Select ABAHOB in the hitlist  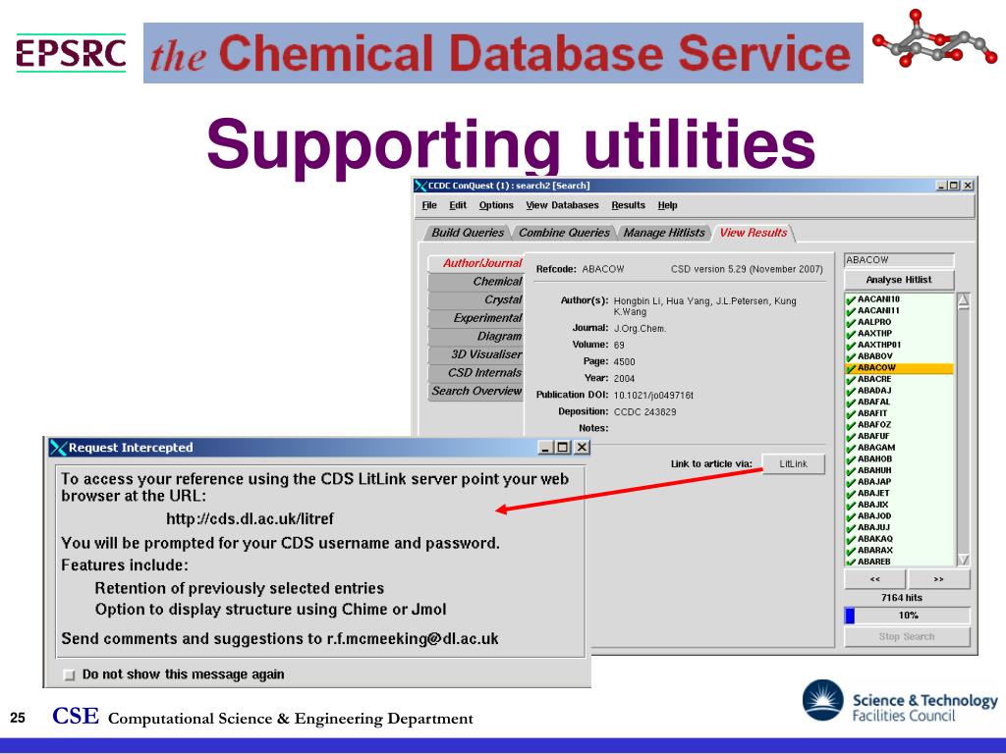875,459
